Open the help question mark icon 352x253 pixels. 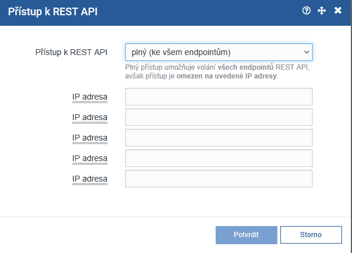pyautogui.click(x=306, y=11)
